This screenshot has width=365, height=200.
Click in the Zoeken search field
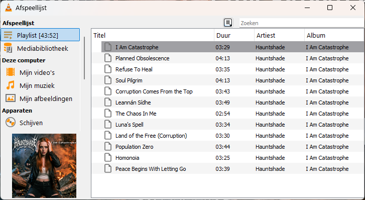302,23
